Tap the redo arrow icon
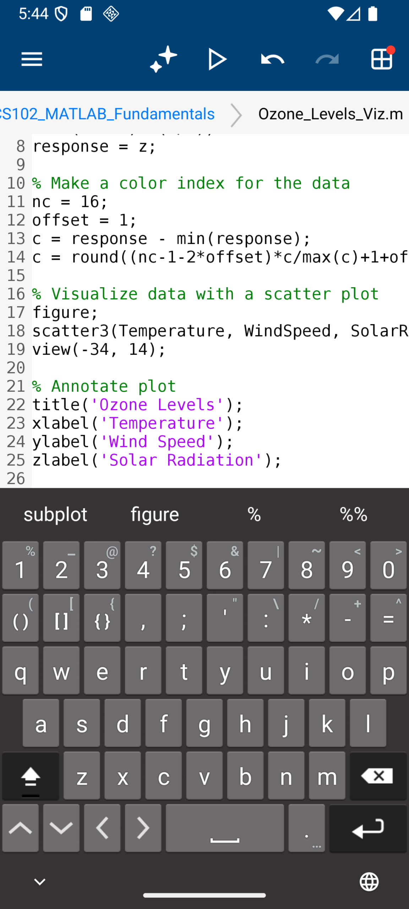This screenshot has height=909, width=409. [327, 59]
